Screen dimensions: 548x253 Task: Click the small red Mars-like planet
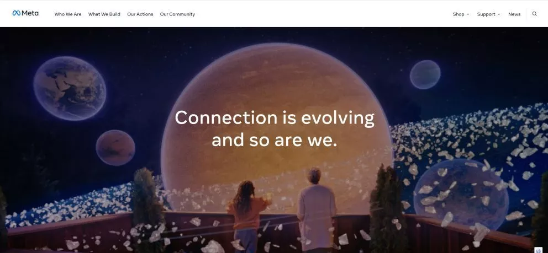pyautogui.click(x=115, y=148)
